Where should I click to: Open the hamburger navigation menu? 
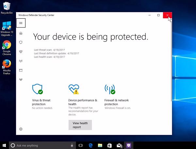coord(21,23)
